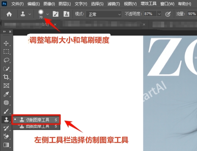Open the 窗口(W) menu

point(167,4)
